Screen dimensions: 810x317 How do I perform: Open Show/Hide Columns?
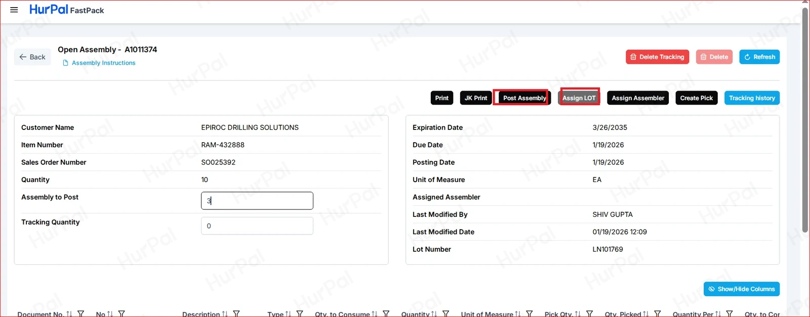742,289
